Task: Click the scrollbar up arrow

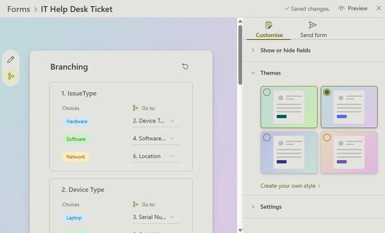Action: pyautogui.click(x=240, y=21)
